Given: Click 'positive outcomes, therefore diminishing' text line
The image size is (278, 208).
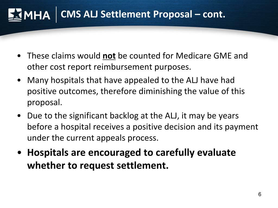Looking at the screenshot, I should click(105, 92).
